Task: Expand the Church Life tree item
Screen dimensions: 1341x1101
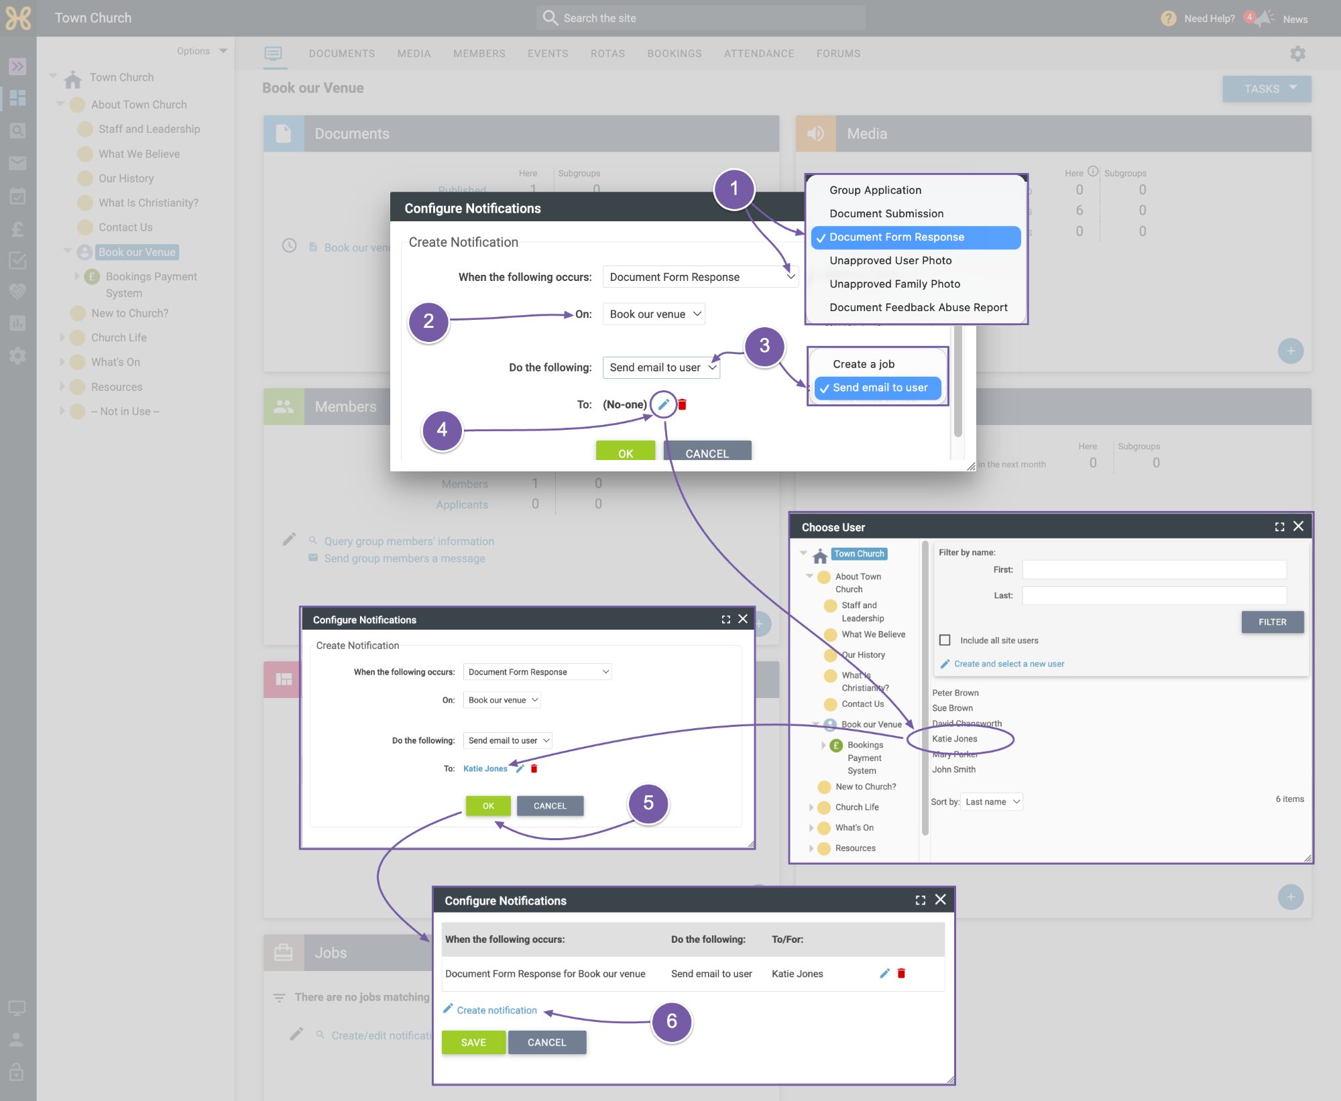Action: click(811, 807)
